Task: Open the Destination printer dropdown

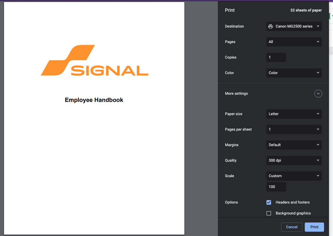Action: [x=294, y=26]
